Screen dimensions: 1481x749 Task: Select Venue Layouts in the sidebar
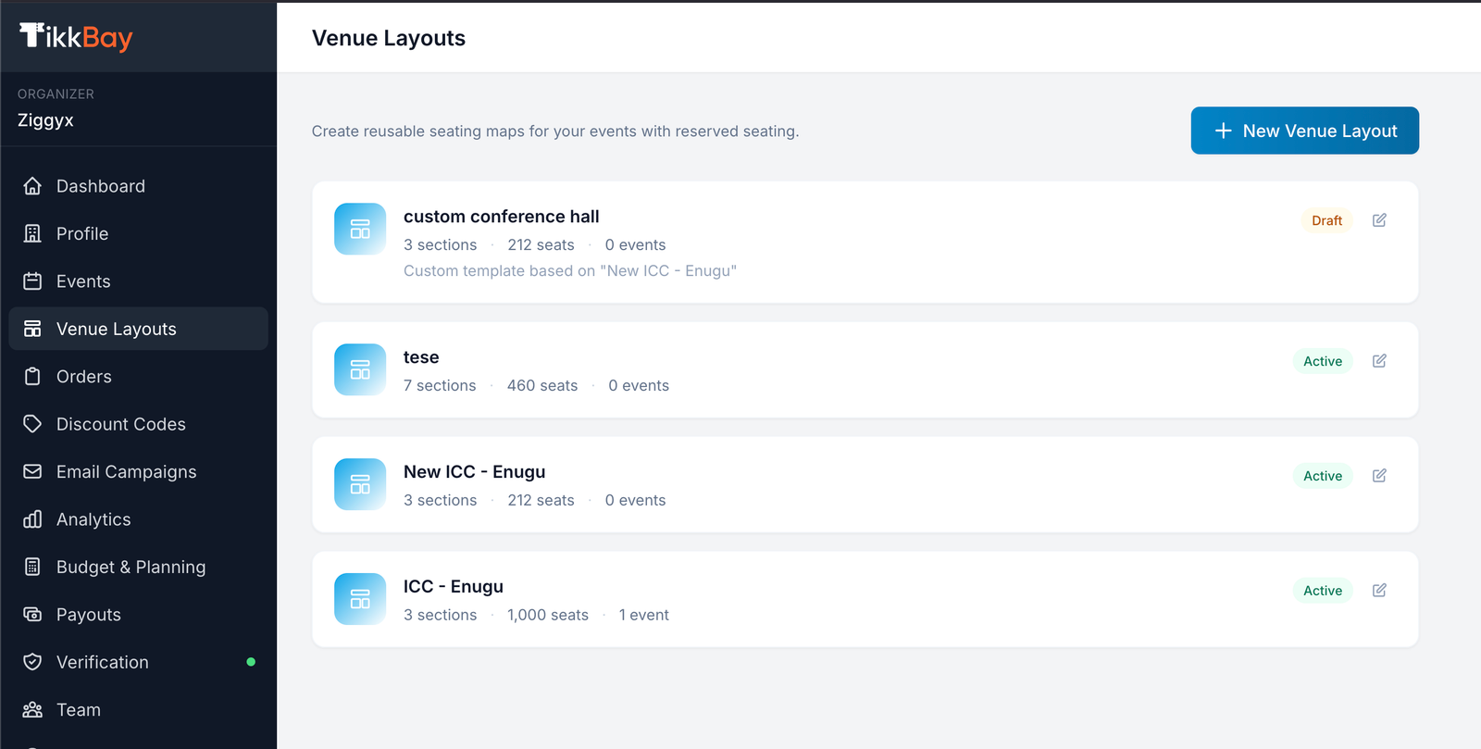tap(116, 330)
